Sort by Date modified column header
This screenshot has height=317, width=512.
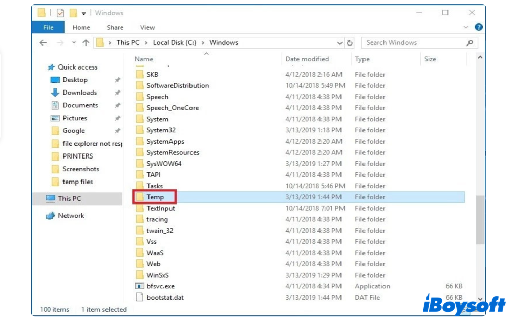click(307, 59)
